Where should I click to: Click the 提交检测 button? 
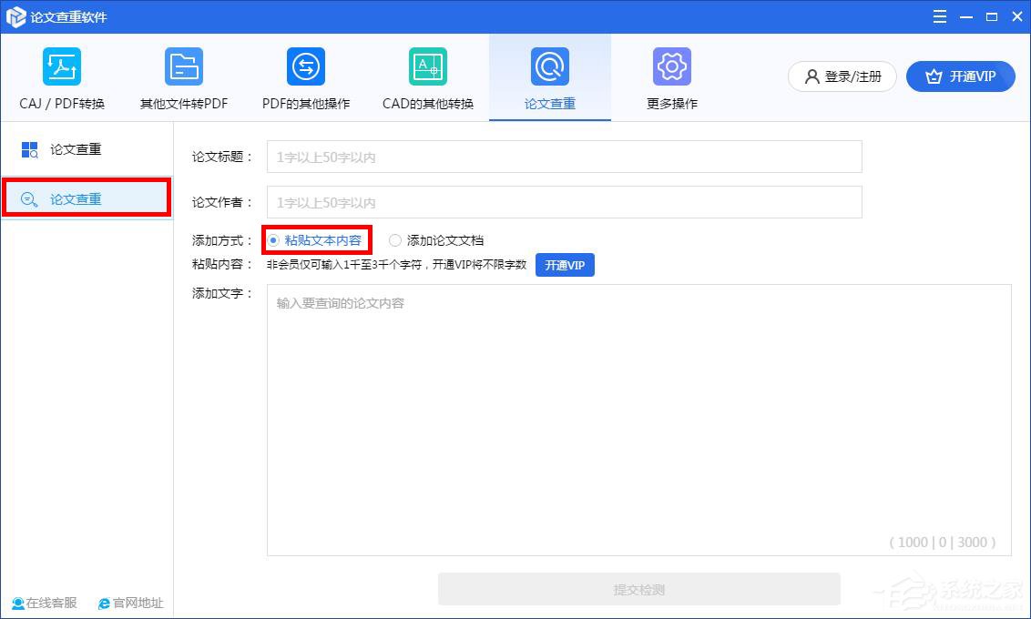click(x=639, y=590)
